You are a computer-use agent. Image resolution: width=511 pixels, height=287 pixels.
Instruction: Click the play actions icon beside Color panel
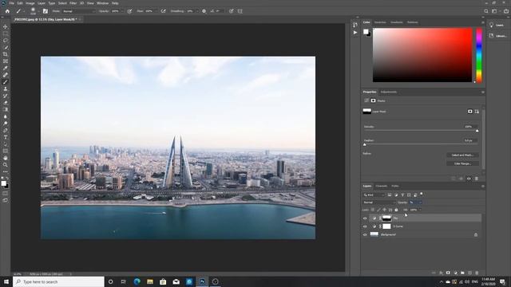[355, 33]
